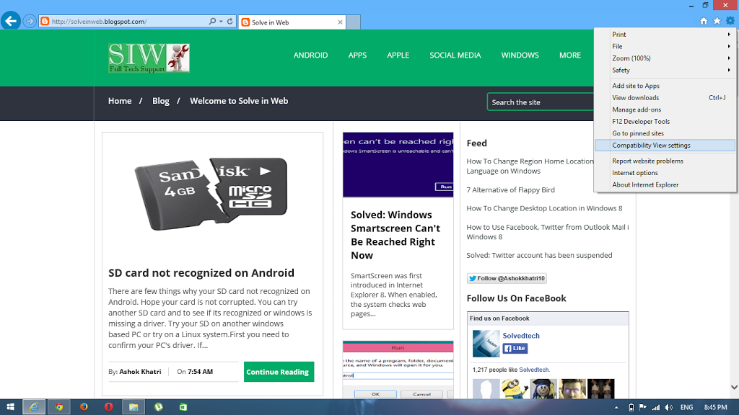Open Opera browser from the taskbar
Screen dimensions: 739x415
click(x=108, y=407)
